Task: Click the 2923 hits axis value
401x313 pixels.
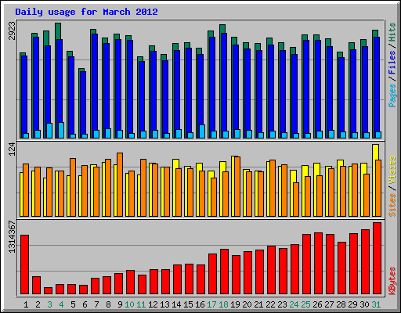Action: tap(12, 31)
